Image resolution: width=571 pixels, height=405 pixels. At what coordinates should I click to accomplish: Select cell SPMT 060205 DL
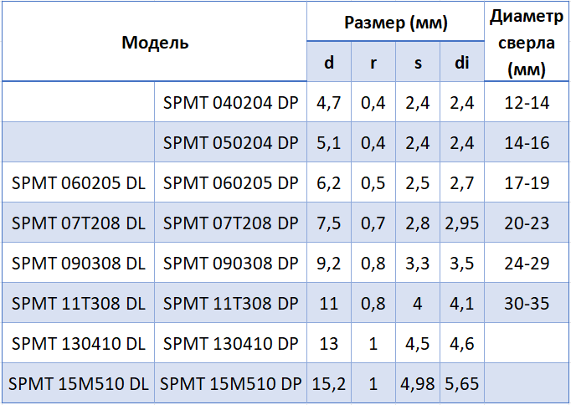79,182
